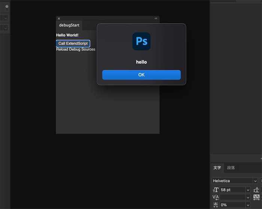Click the Helvetica font name field
262x209 pixels.
(232, 181)
